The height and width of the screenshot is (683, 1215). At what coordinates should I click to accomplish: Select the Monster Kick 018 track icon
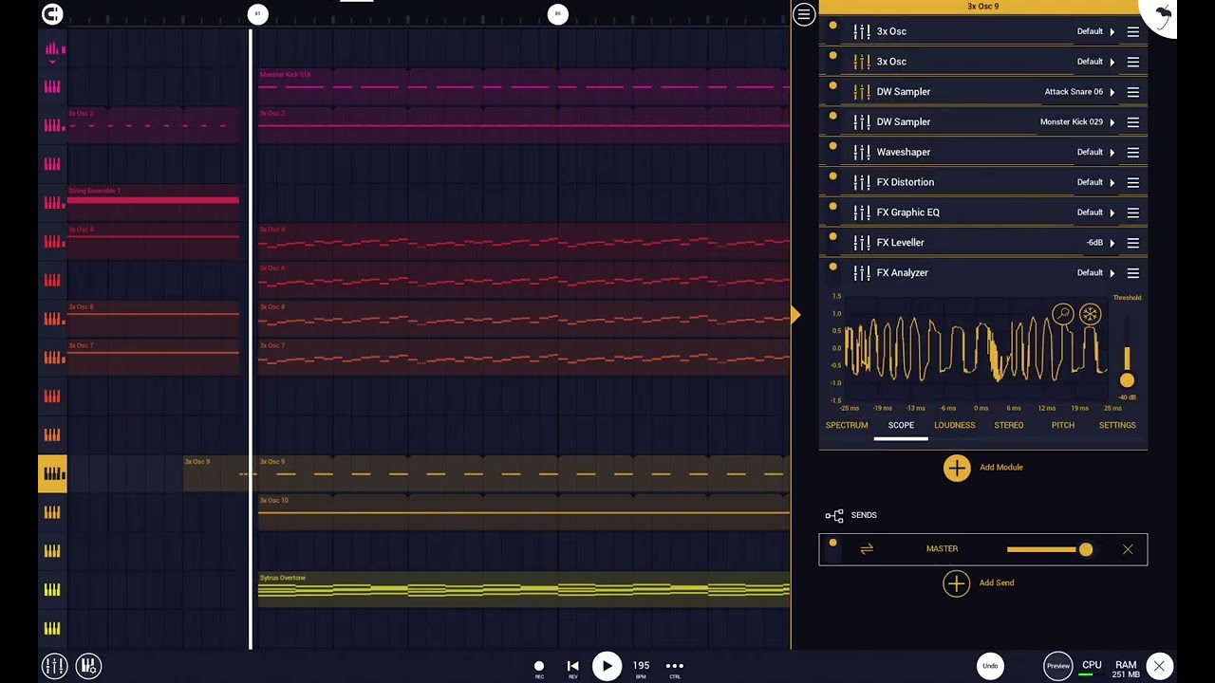tap(52, 86)
